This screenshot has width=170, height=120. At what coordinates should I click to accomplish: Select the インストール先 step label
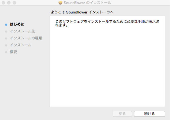pos(23,31)
